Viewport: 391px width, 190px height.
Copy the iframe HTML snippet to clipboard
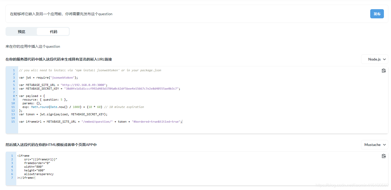pos(384,156)
